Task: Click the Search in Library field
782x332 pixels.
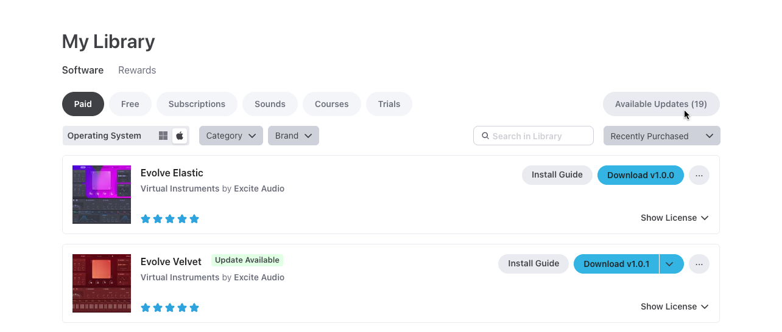Action: coord(539,136)
